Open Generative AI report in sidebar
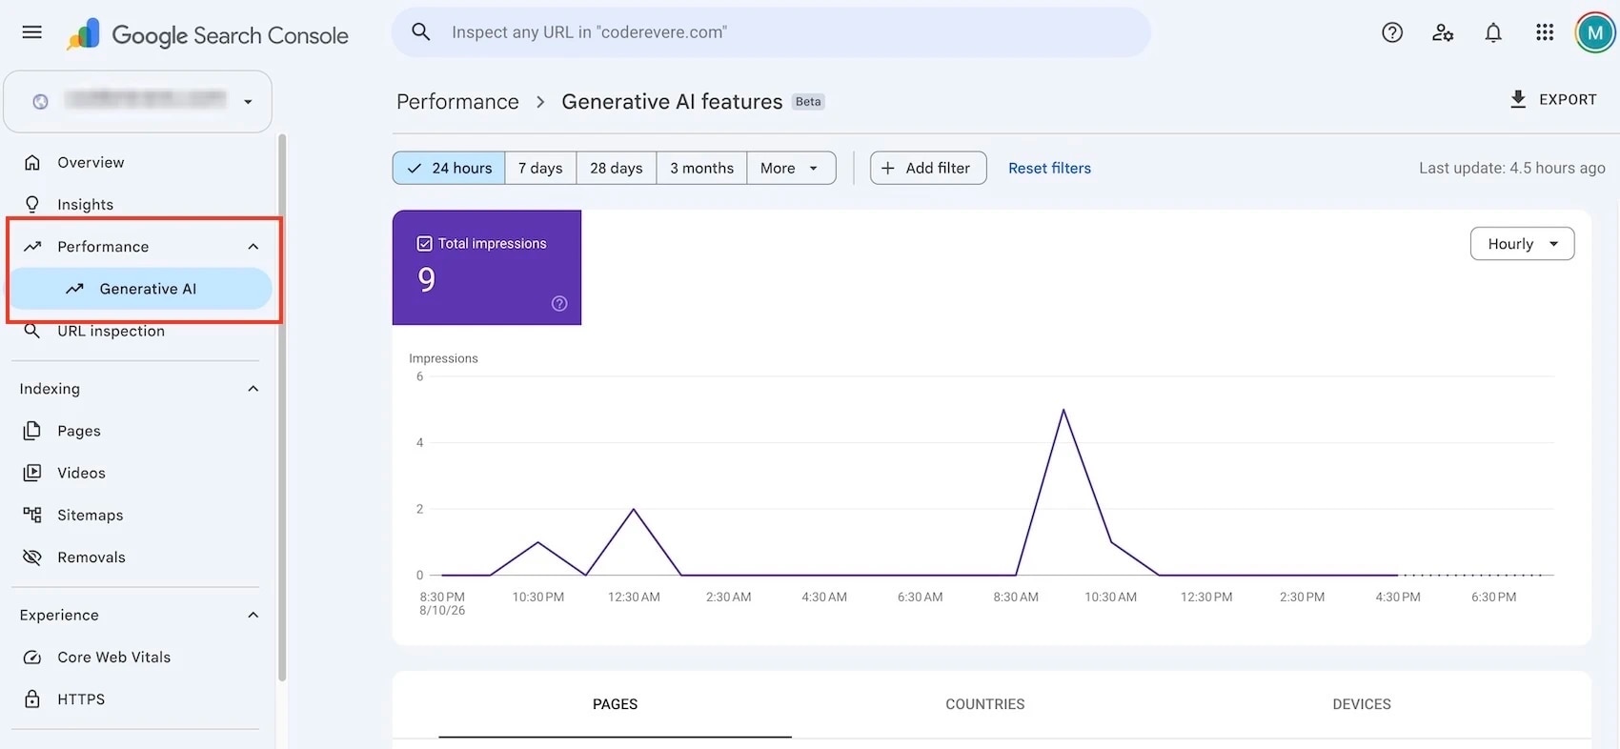The image size is (1620, 749). click(139, 289)
